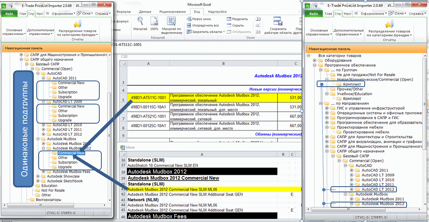Click the synchronous scrolling icon in Excel

258,26
